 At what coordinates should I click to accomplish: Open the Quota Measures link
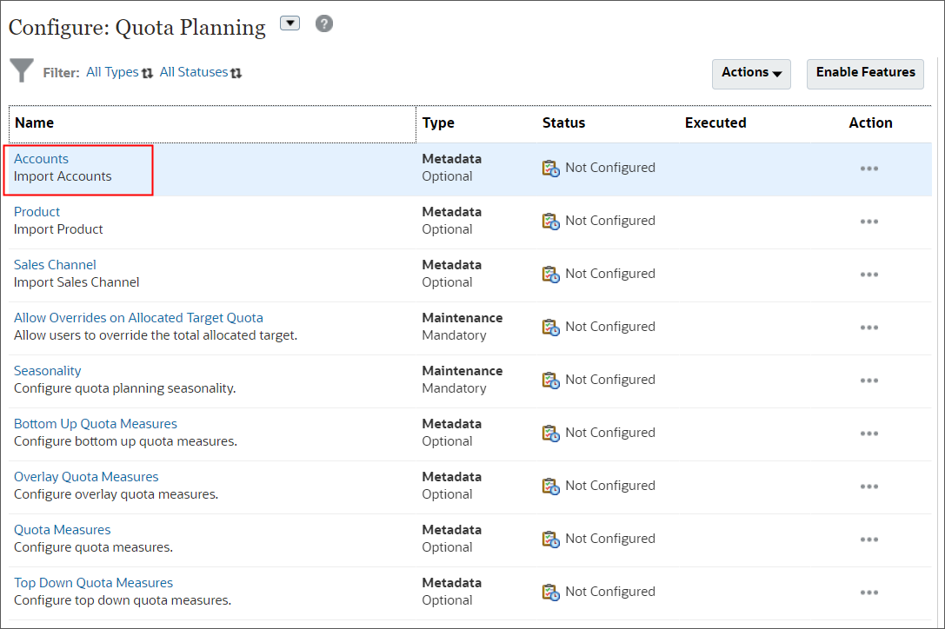coord(62,530)
